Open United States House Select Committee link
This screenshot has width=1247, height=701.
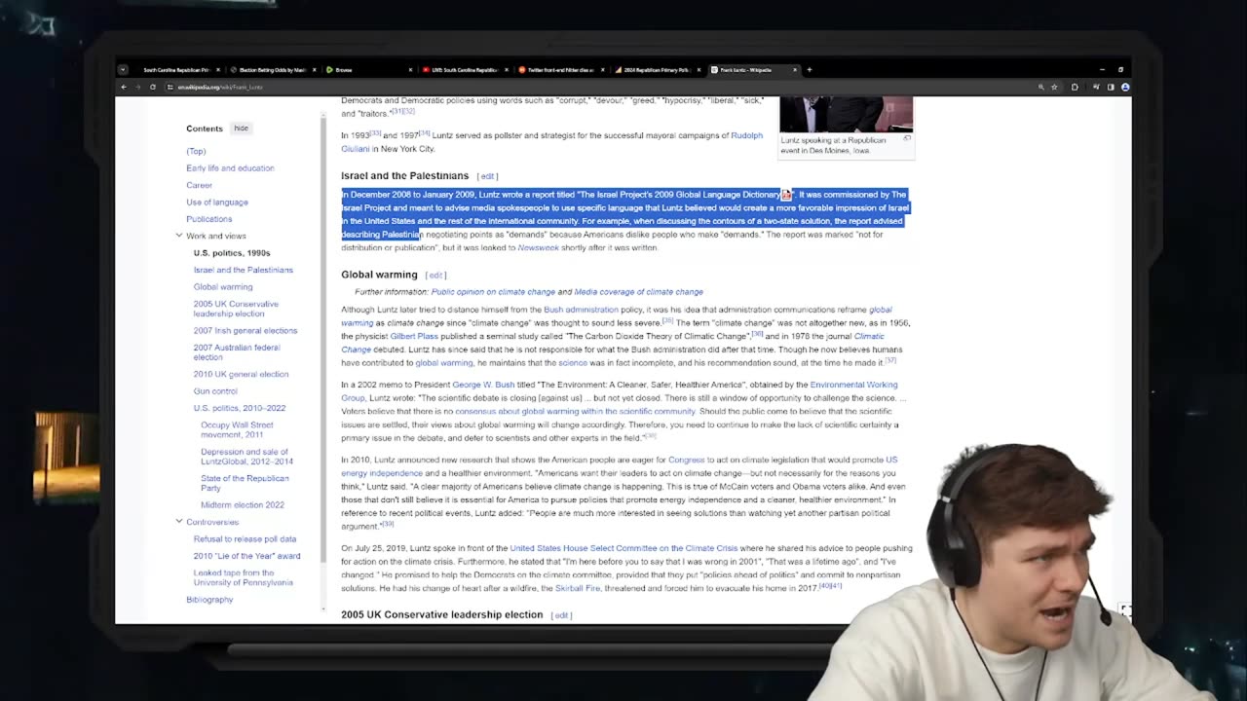pyautogui.click(x=623, y=548)
